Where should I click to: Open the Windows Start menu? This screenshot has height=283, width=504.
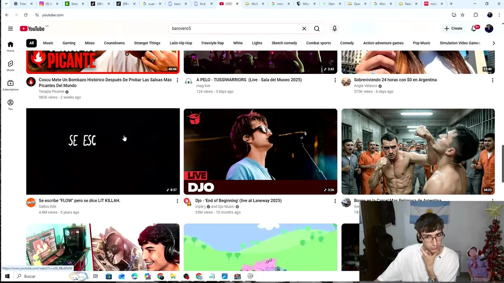coord(7,276)
